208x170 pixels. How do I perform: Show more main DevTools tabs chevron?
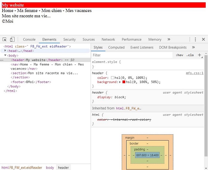coord(169,40)
